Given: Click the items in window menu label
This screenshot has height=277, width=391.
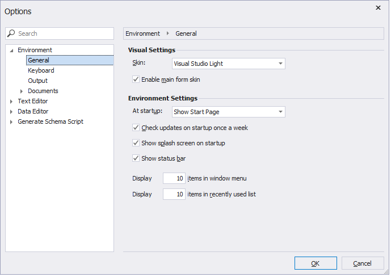Looking at the screenshot, I should 218,179.
